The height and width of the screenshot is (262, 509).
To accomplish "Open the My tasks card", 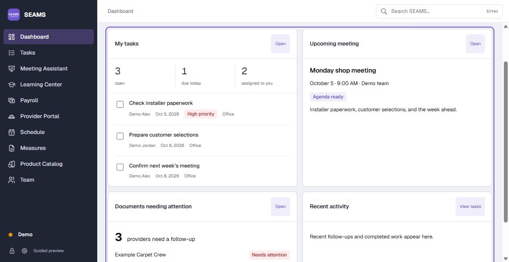I will point(281,44).
